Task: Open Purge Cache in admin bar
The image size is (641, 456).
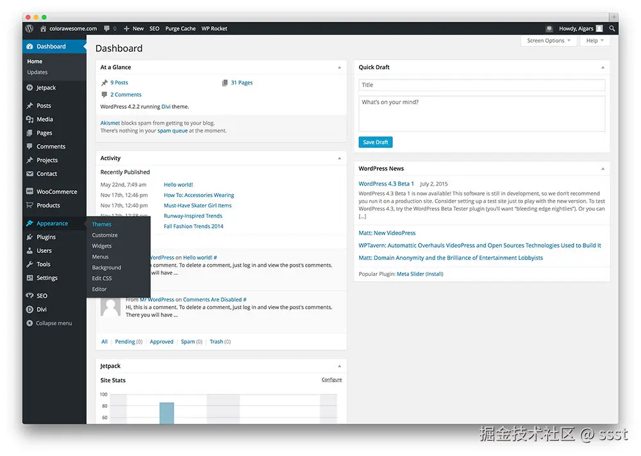Action: 180,29
